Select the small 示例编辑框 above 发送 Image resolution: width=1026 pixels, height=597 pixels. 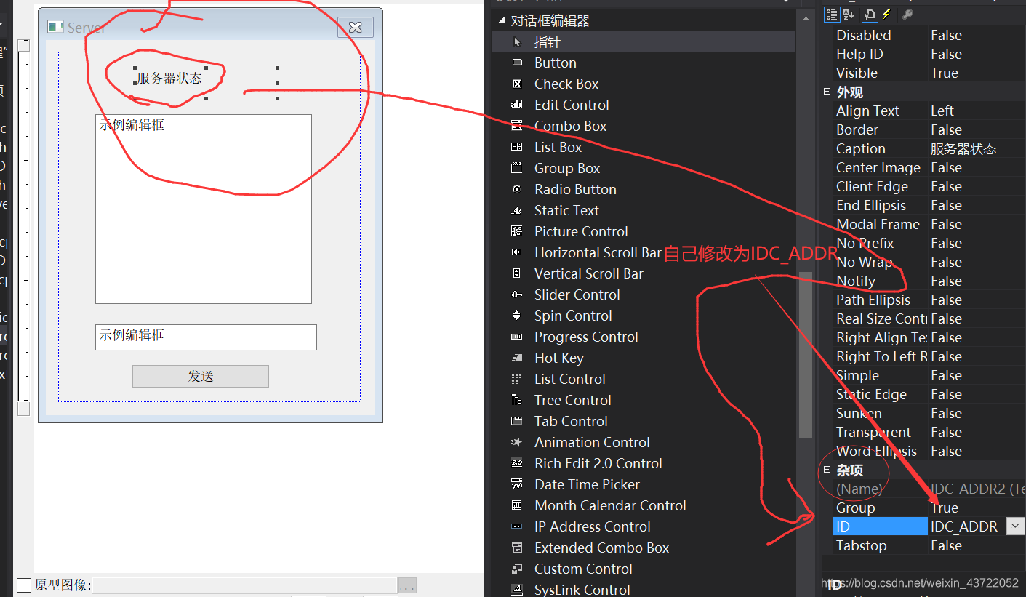(206, 337)
